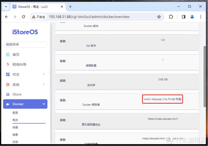The height and width of the screenshot is (146, 208).
Task: Click the Docker 根目录 label
Action: [91, 105]
